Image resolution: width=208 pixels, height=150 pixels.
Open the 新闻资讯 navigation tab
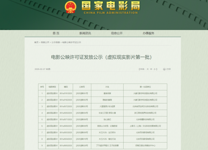pos(85,33)
